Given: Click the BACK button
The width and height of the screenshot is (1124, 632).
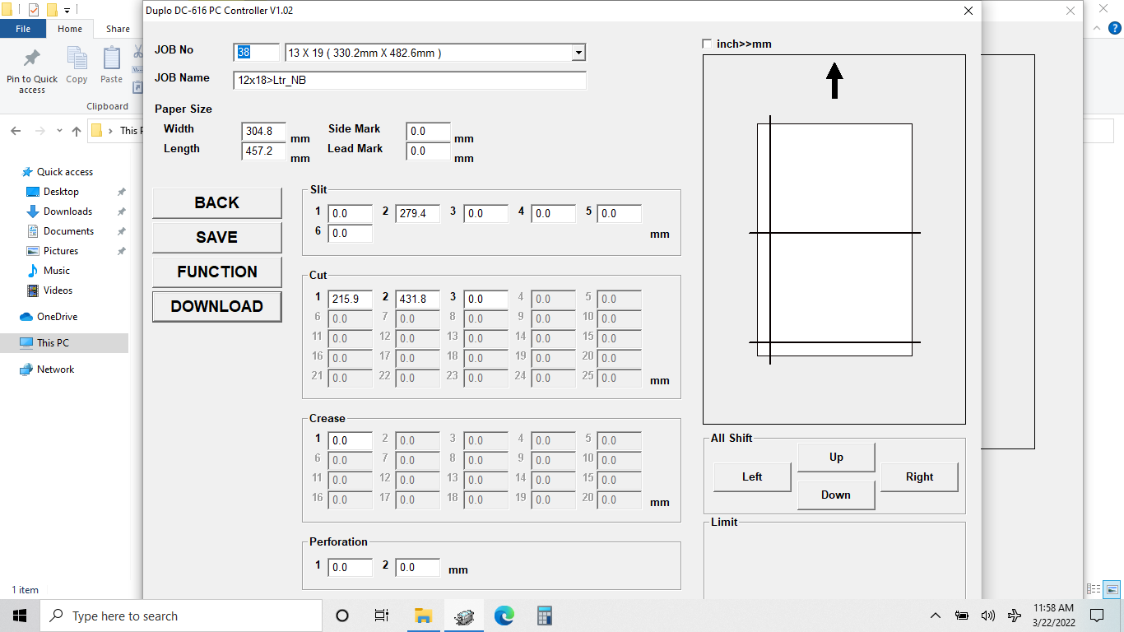Looking at the screenshot, I should tap(217, 202).
